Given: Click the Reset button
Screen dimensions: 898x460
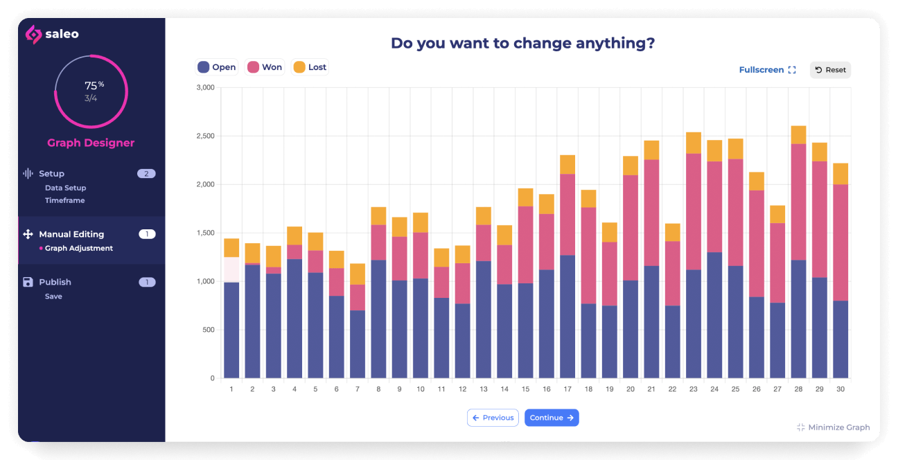Looking at the screenshot, I should [x=830, y=70].
